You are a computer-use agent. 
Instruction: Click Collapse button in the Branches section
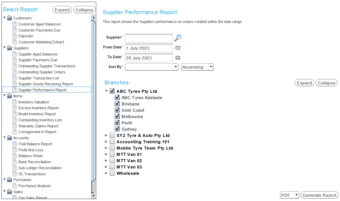(327, 83)
